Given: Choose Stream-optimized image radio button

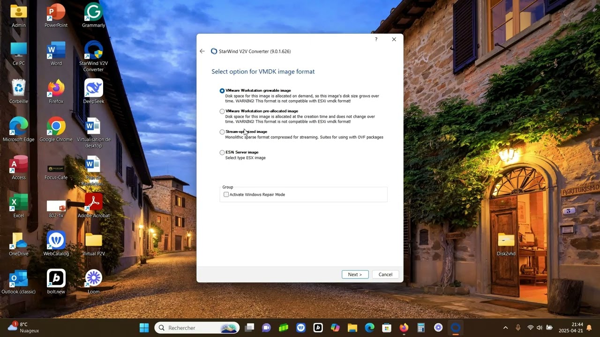Looking at the screenshot, I should 222,132.
